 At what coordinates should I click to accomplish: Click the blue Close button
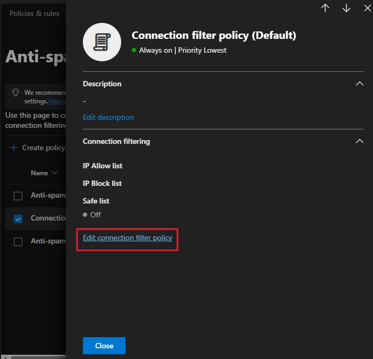point(104,346)
